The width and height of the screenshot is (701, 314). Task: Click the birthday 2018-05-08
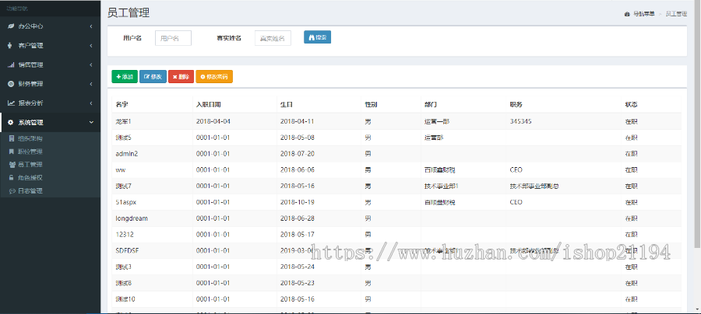click(x=298, y=138)
